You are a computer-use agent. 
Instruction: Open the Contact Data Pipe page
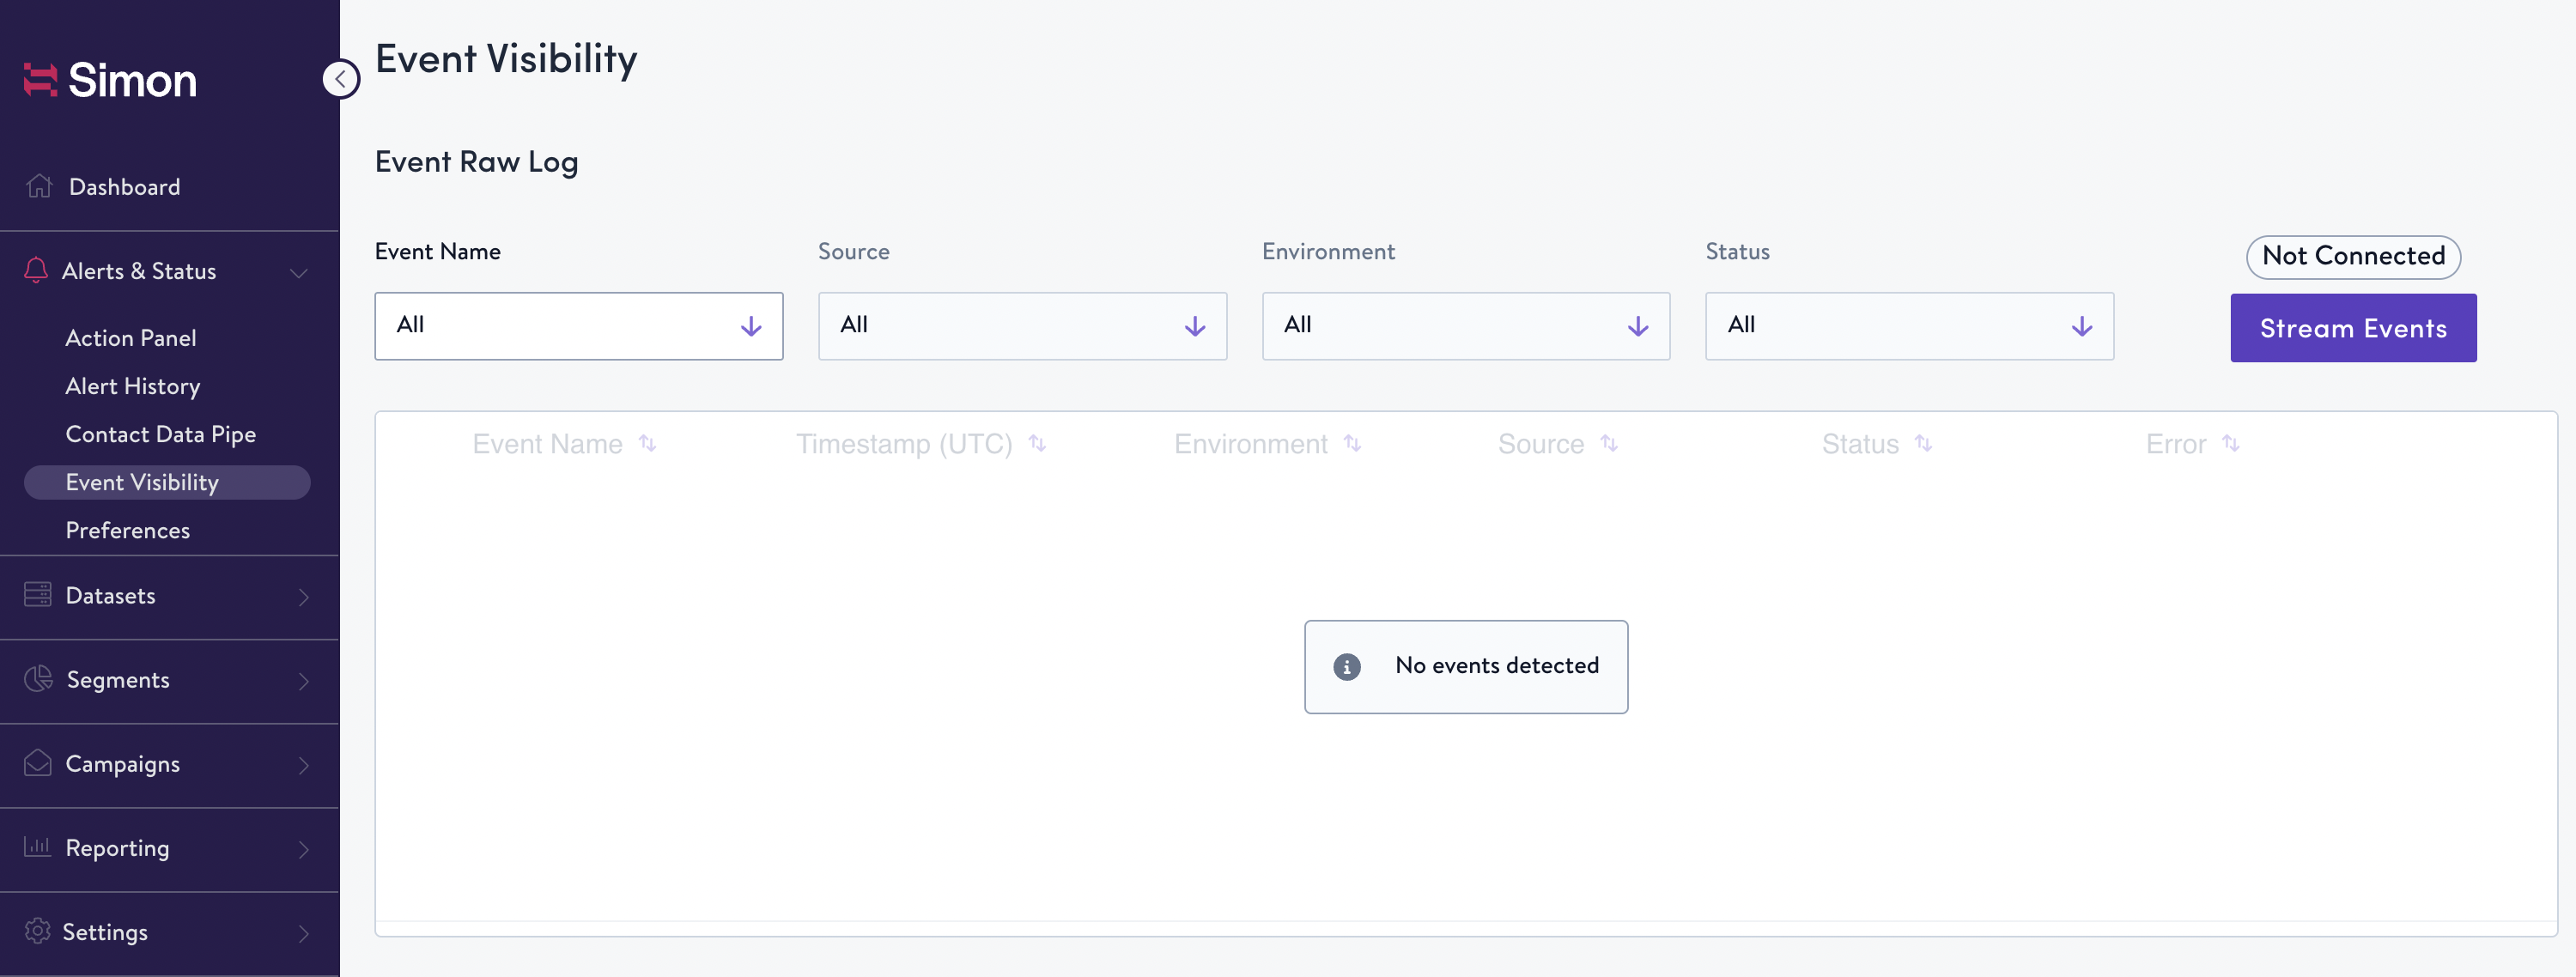(160, 434)
